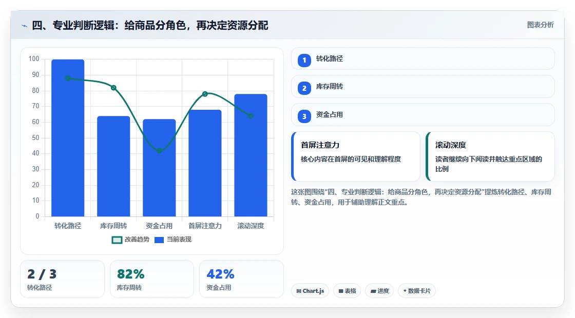575x318 pixels.
Task: Select the 库存周转 list item
Action: tap(423, 87)
